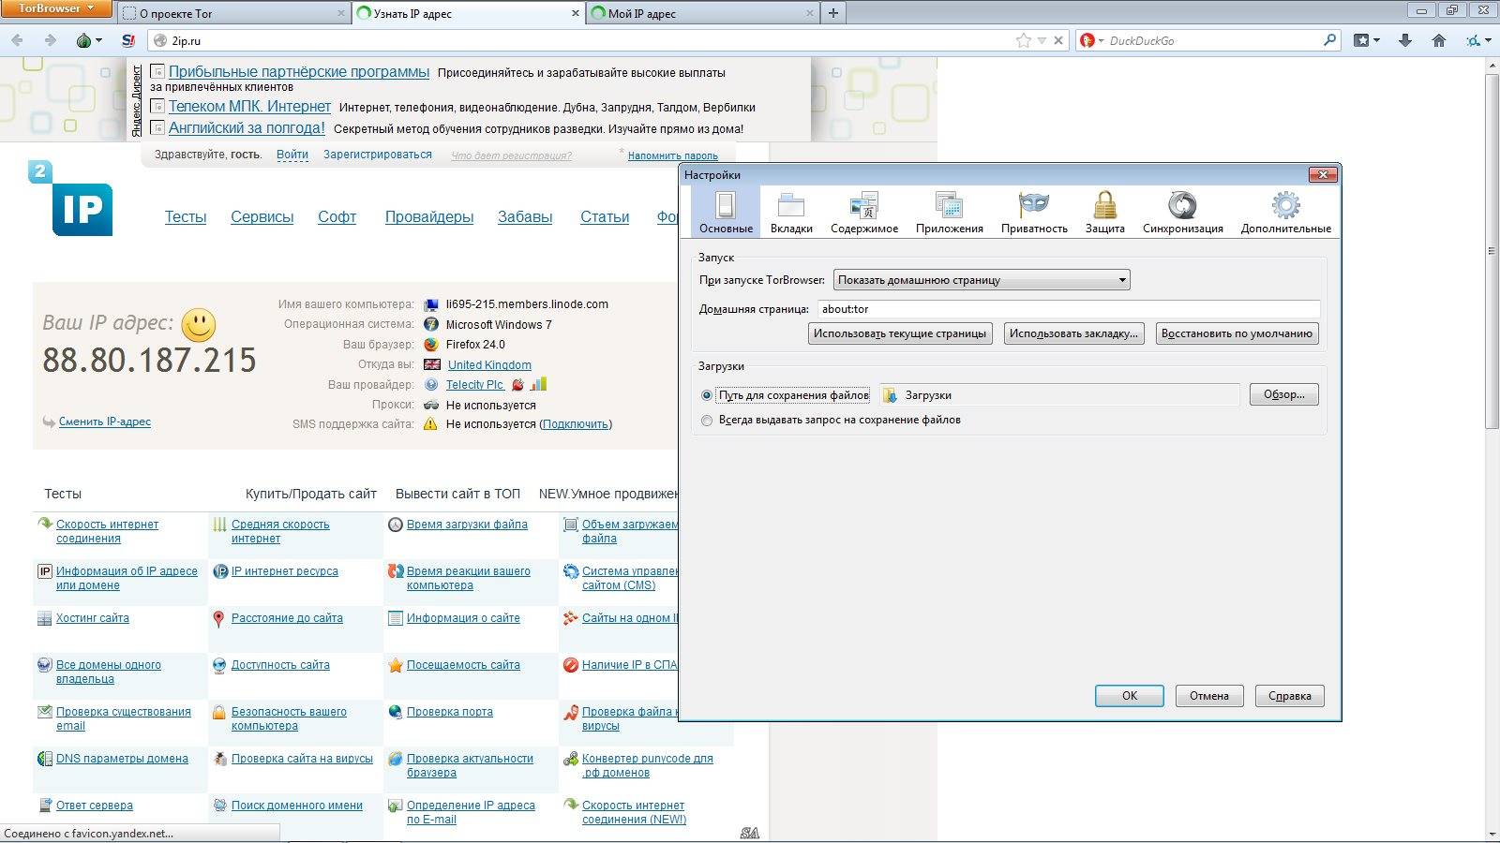Click the home page 'about:tor' field
This screenshot has height=843, width=1500.
[1067, 309]
